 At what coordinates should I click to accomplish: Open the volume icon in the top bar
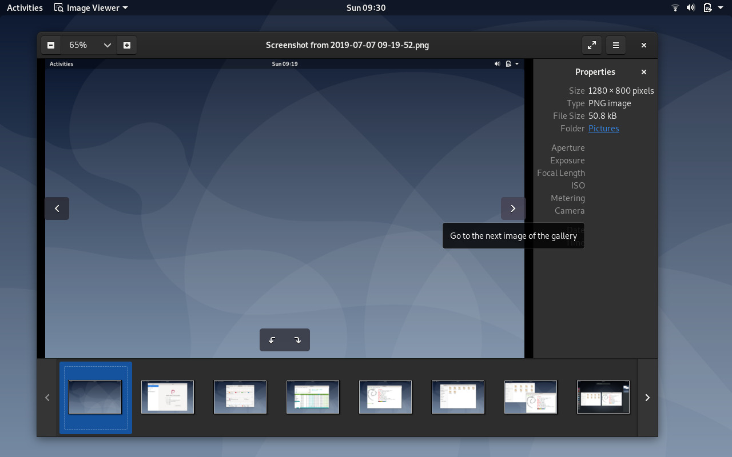[691, 7]
